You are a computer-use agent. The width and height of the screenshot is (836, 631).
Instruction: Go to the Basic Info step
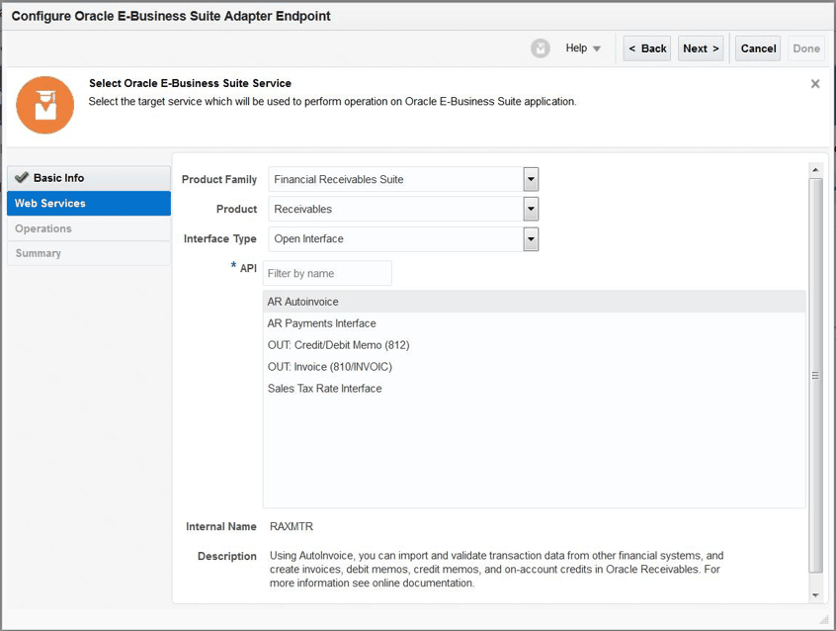click(x=59, y=178)
